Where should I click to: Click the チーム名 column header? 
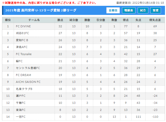pos(34,20)
